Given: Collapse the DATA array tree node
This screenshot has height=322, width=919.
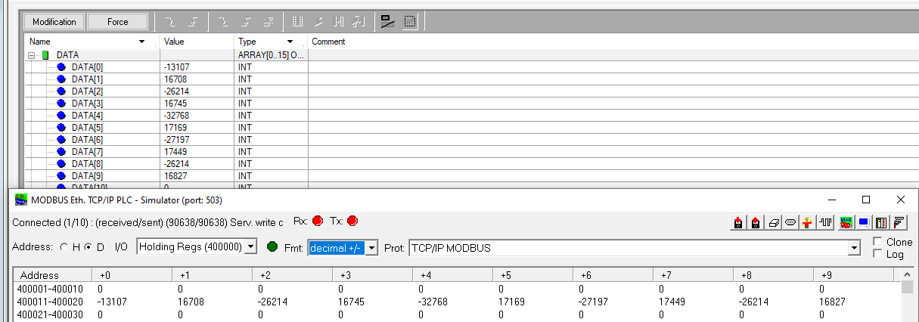Looking at the screenshot, I should [x=33, y=55].
